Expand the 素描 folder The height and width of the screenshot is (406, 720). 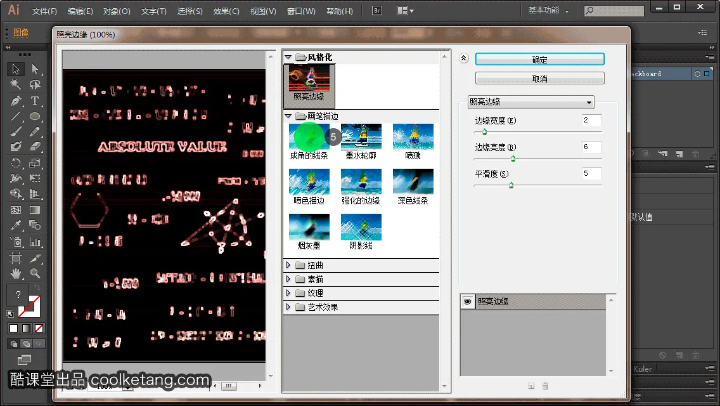[288, 279]
